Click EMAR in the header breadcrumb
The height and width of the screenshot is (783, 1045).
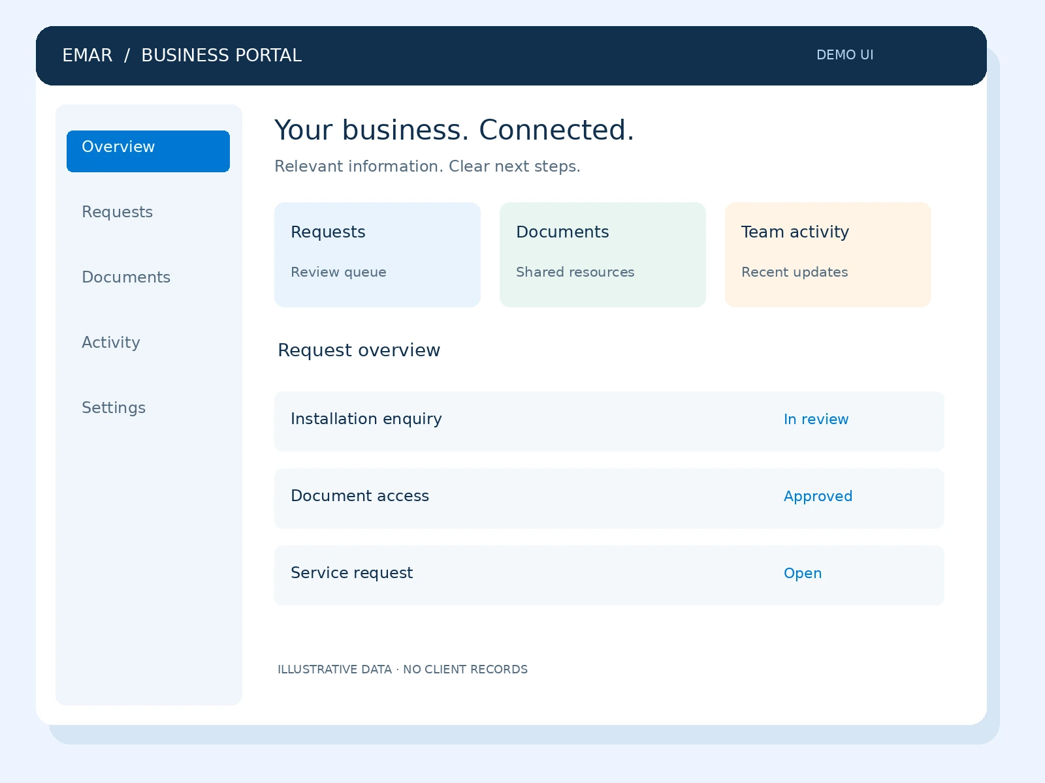tap(88, 55)
